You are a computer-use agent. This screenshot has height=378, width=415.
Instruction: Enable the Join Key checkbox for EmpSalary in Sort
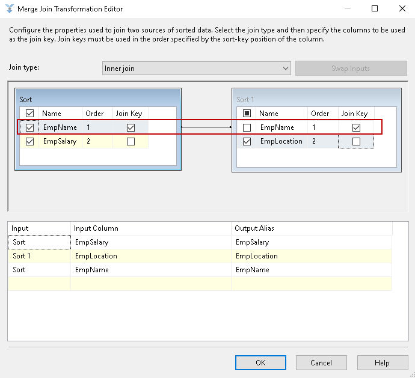click(131, 141)
